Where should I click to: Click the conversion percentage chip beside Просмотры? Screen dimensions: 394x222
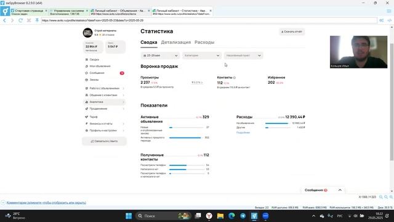pyautogui.click(x=197, y=82)
